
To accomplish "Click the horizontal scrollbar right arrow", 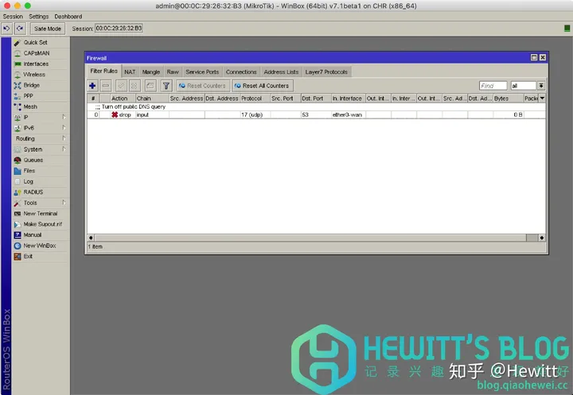I will click(x=542, y=238).
